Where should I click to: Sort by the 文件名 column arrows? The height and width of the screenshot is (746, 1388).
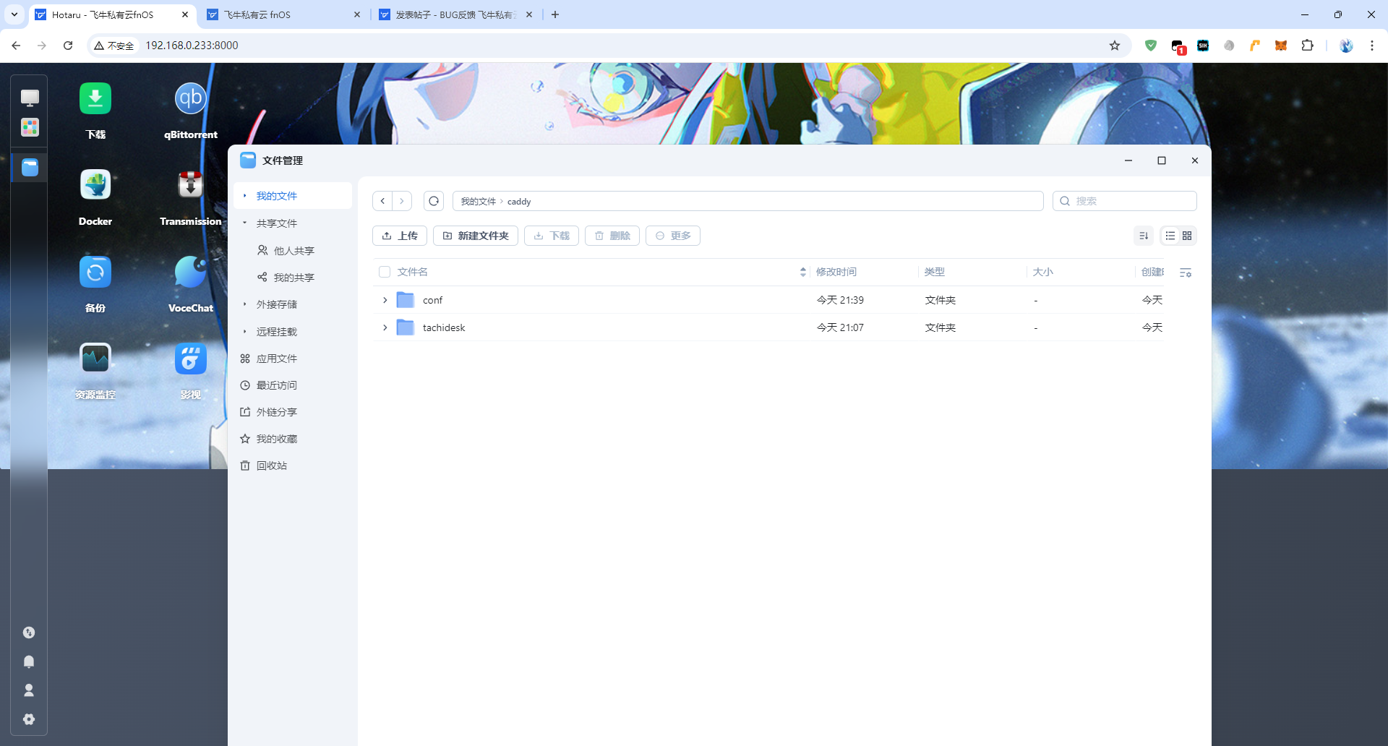point(803,272)
